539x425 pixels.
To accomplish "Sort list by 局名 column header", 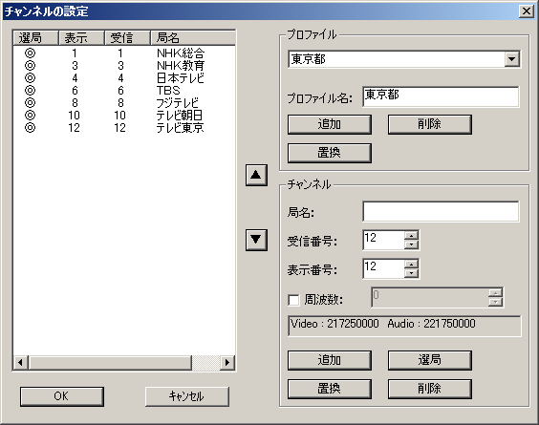I will [193, 37].
